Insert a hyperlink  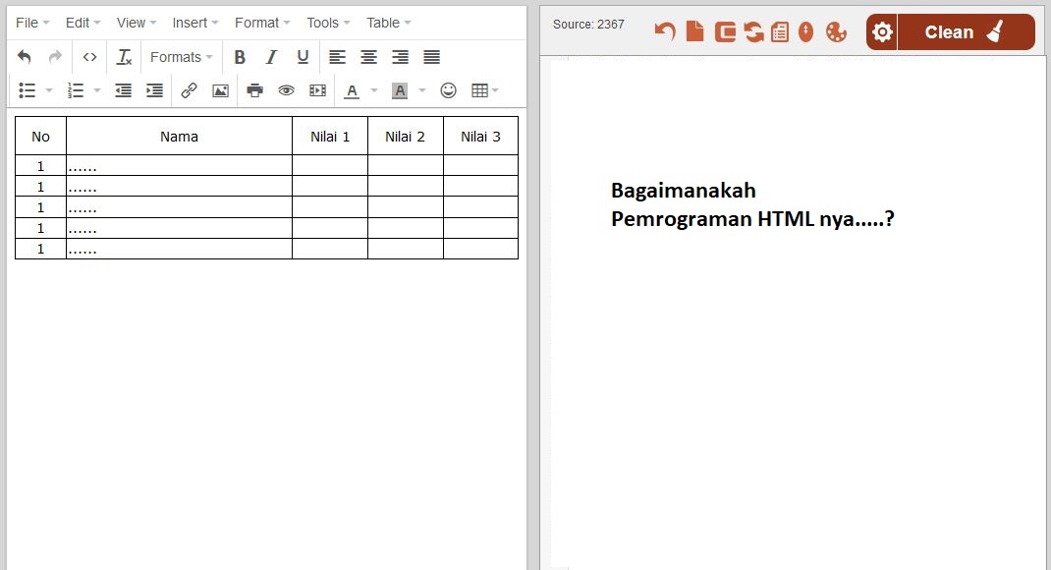pyautogui.click(x=190, y=89)
